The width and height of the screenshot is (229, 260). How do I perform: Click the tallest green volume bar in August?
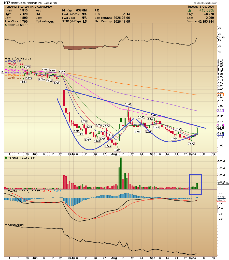[121, 173]
